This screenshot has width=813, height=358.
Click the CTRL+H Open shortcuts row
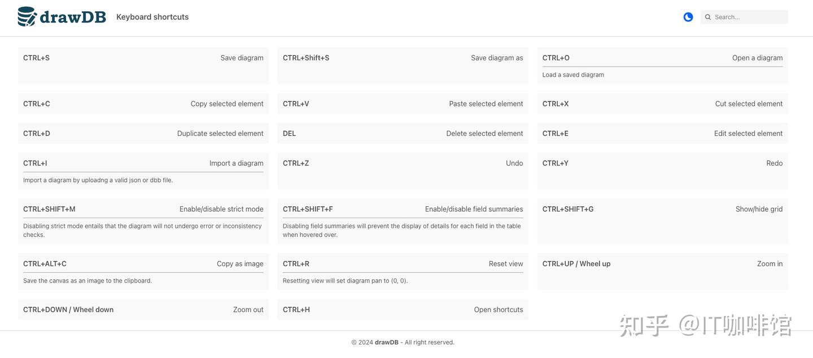403,310
